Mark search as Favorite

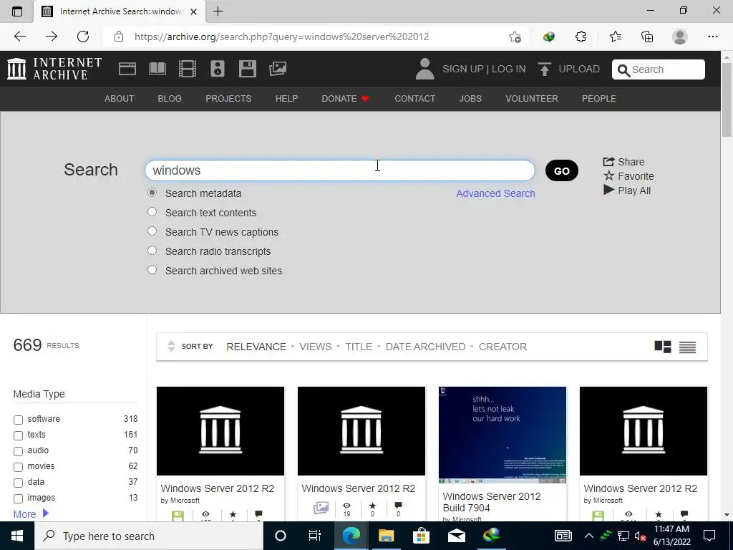(628, 176)
